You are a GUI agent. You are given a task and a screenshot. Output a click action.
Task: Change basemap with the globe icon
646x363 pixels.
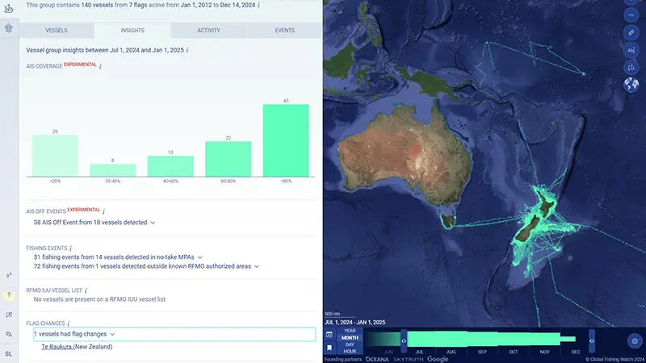click(631, 85)
